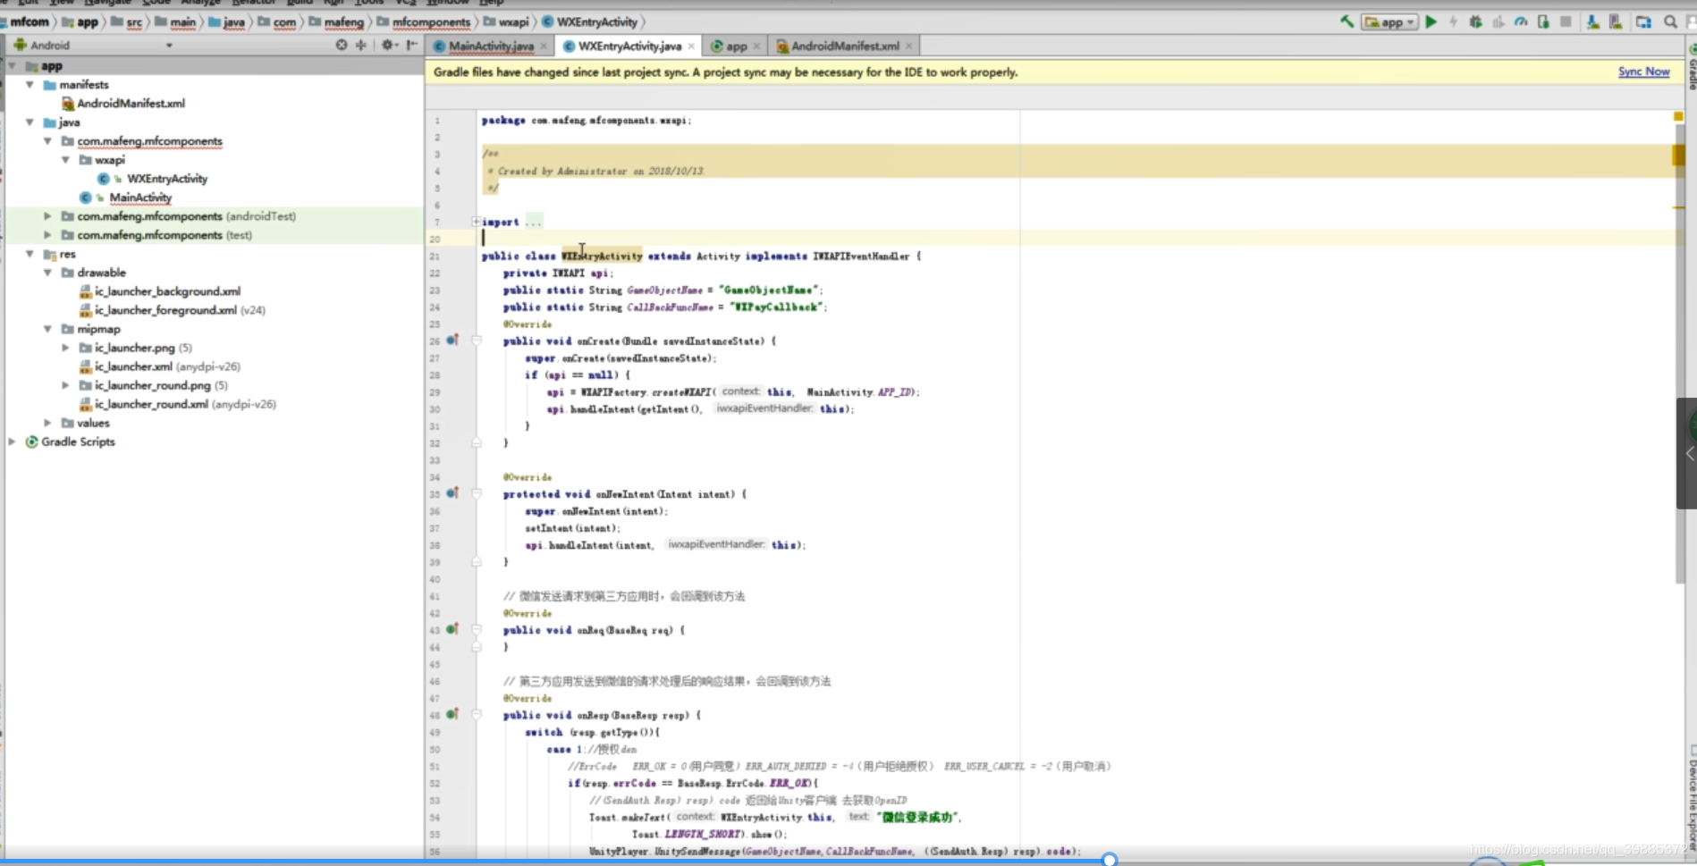Click the video progress bar handle
The image size is (1697, 866).
pyautogui.click(x=1110, y=860)
